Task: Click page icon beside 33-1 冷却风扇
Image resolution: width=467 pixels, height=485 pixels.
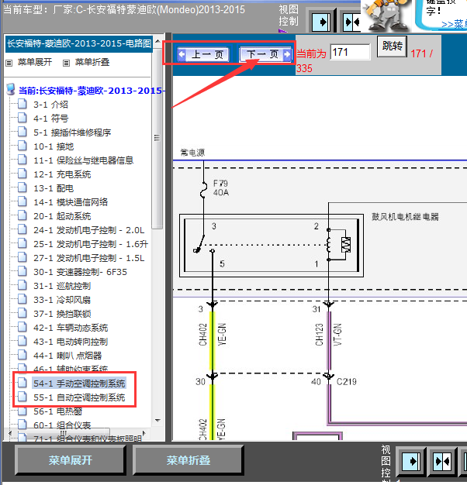Action: pos(22,299)
